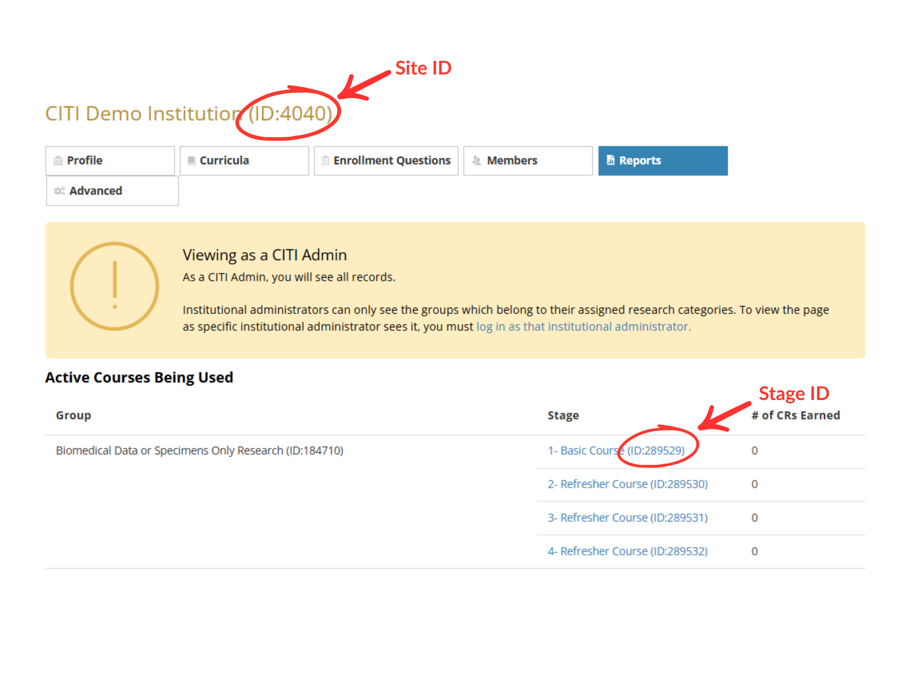
Task: Open 4- Refresher Course (ID:289532) link
Action: (627, 551)
